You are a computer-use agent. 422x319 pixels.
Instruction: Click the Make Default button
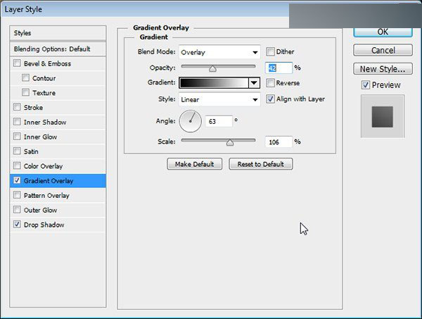[194, 164]
